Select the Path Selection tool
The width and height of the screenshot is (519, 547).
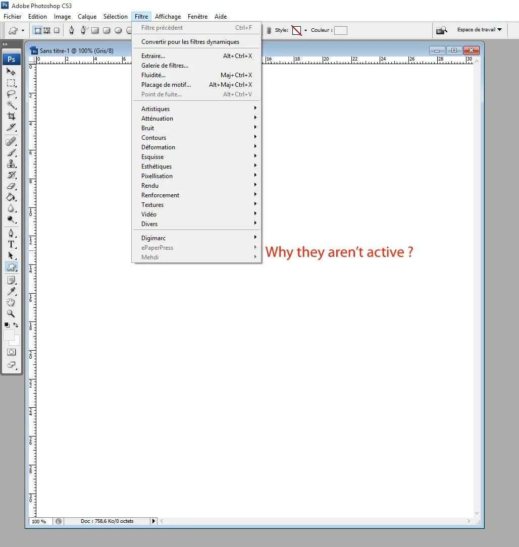[x=11, y=255]
